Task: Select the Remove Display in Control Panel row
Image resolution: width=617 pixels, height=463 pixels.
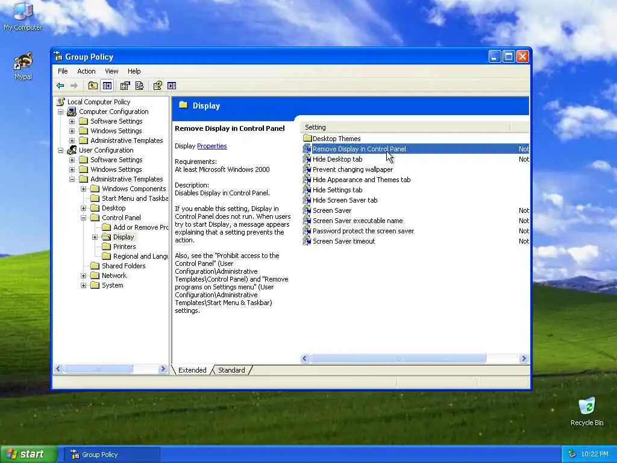Action: 415,149
